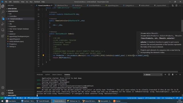Open the Source Control view
Viewport: 183px width, 103px height.
[x=3, y=18]
